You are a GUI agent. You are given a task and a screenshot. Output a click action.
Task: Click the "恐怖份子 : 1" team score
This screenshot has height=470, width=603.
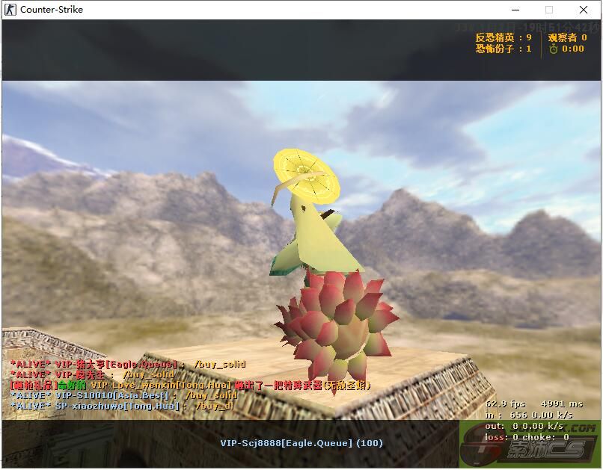[503, 49]
